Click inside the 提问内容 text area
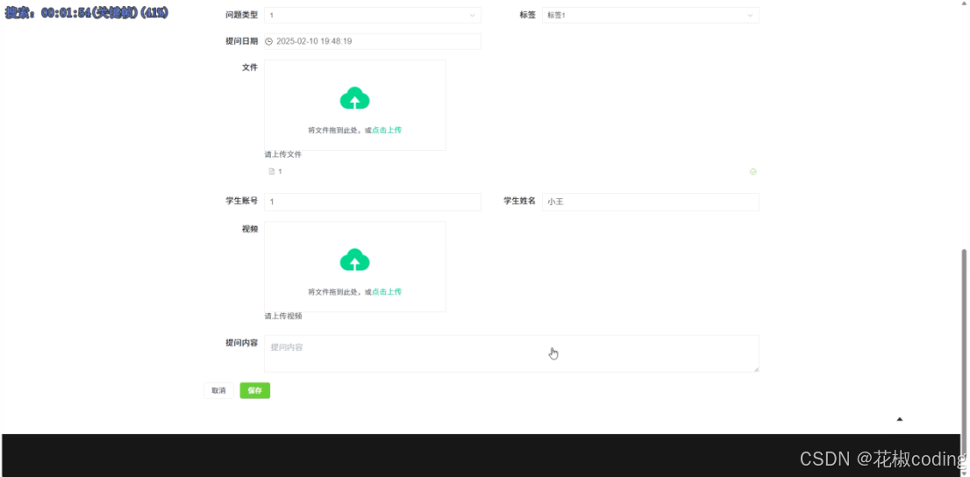 (x=511, y=354)
